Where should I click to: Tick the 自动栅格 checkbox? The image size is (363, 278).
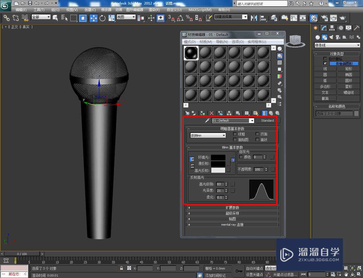point(325,59)
